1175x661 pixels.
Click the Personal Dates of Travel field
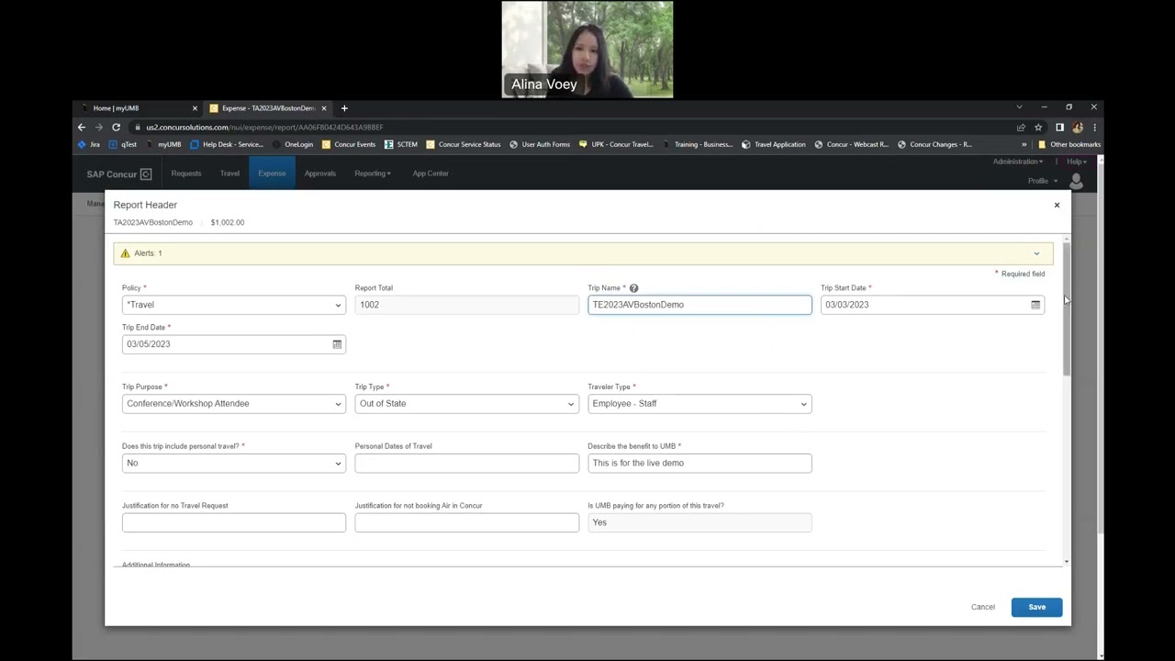tap(466, 463)
